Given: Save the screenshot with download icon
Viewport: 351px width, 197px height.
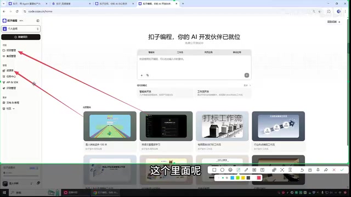Looking at the screenshot, I should 310,170.
